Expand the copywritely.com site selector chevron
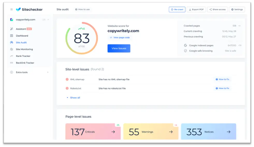 pos(48,20)
